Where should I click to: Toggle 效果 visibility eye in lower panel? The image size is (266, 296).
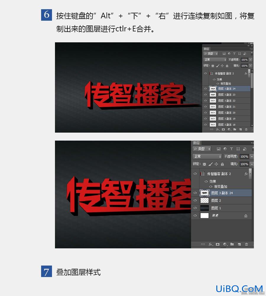pos(206,181)
